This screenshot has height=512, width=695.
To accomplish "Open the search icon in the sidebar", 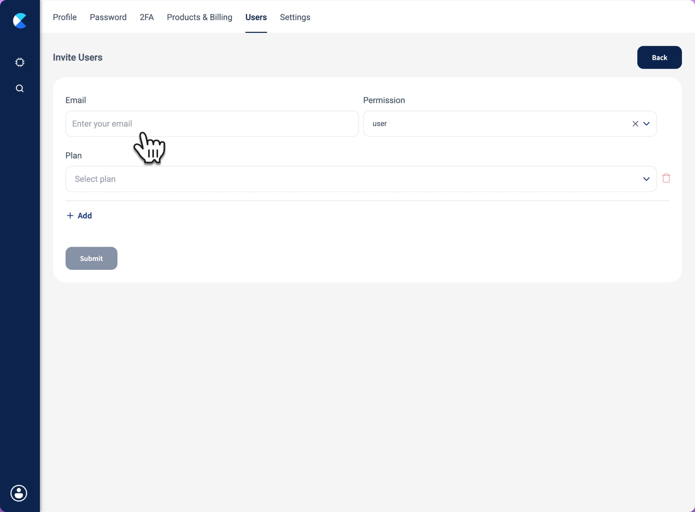I will [x=20, y=88].
